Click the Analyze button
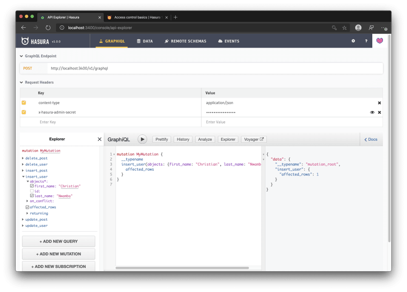Viewport: 407px width, 292px height. pos(205,139)
